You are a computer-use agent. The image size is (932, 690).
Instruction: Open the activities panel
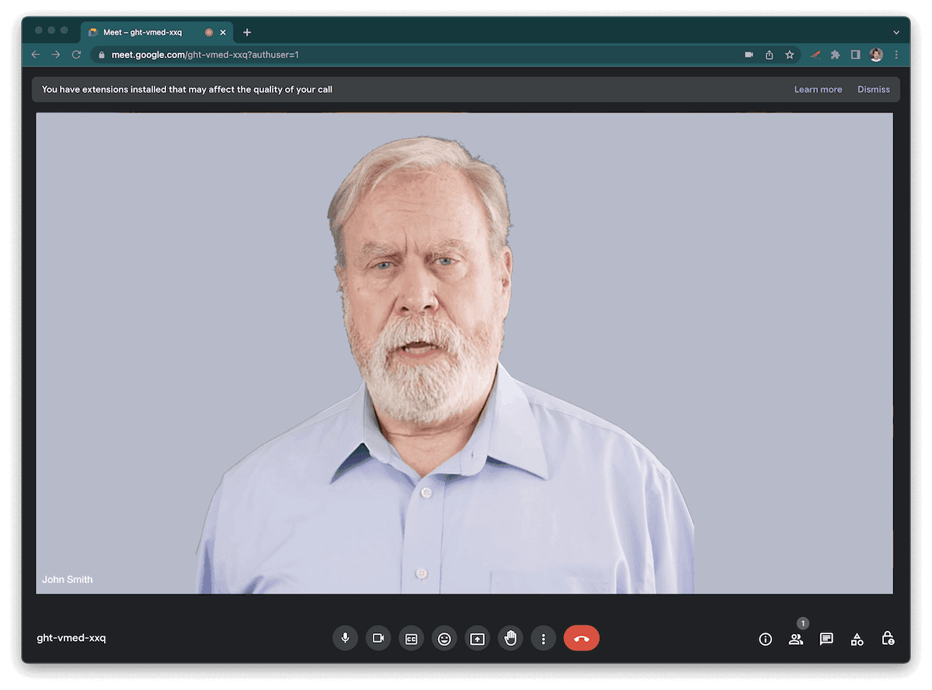coord(857,639)
